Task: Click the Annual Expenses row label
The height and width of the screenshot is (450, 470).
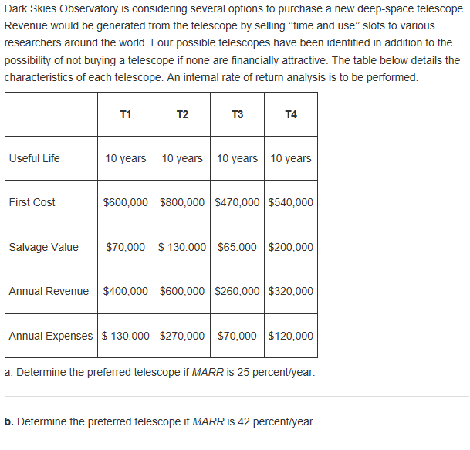Action: [50, 336]
